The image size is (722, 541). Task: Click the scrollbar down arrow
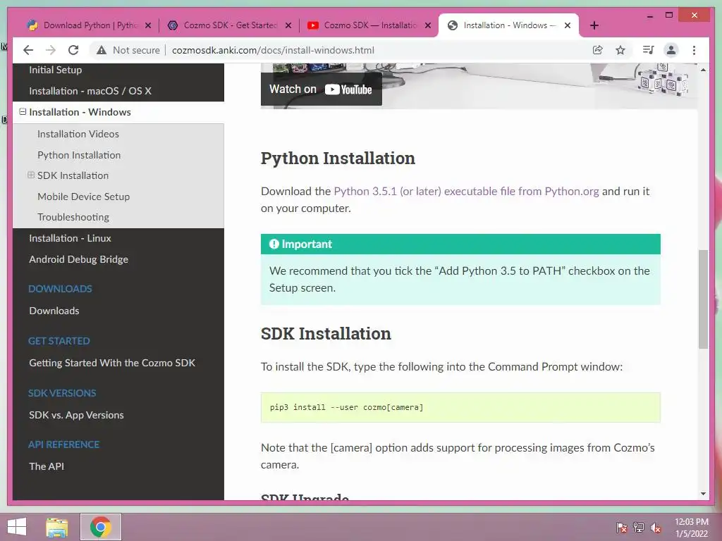(x=703, y=494)
